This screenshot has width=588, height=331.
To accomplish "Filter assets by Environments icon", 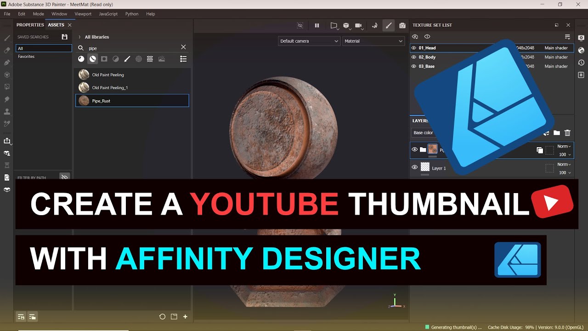I will 162,59.
